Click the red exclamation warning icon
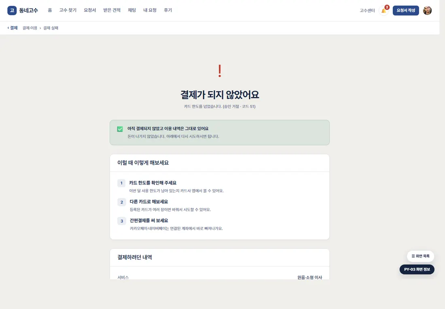The width and height of the screenshot is (445, 309). (x=220, y=71)
